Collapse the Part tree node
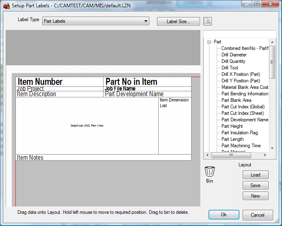This screenshot has height=226, width=282. pyautogui.click(x=209, y=42)
